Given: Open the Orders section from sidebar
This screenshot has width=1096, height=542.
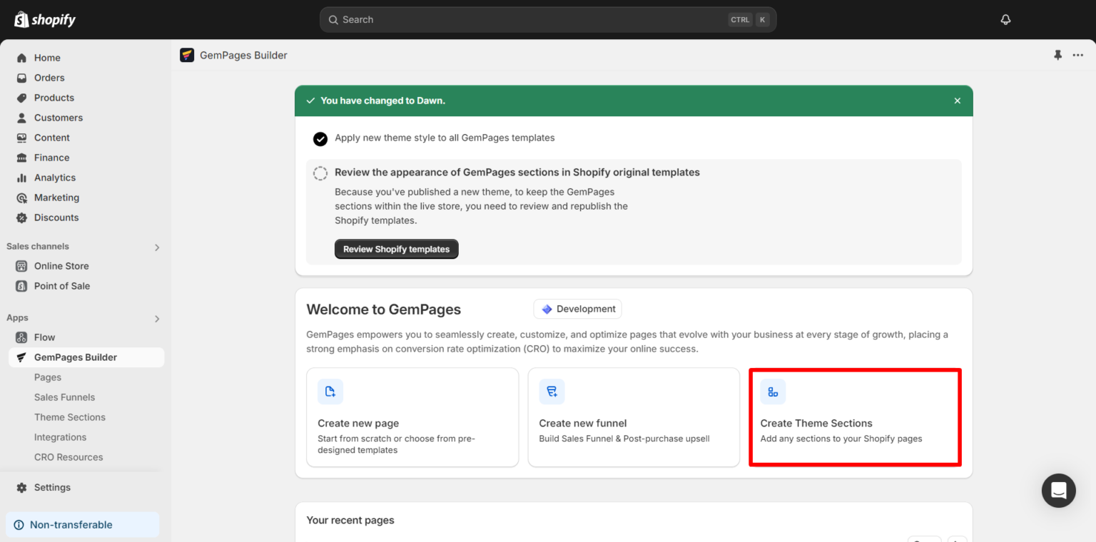Looking at the screenshot, I should tap(49, 77).
